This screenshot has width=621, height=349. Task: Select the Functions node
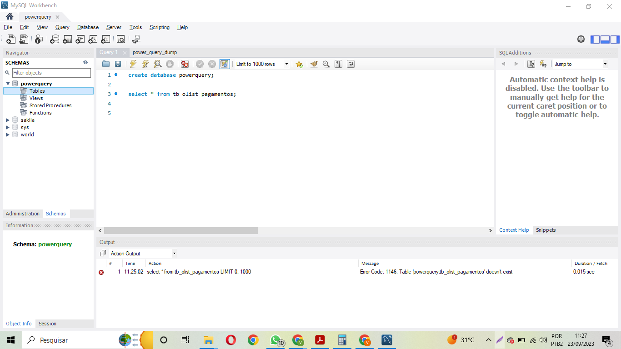(40, 113)
